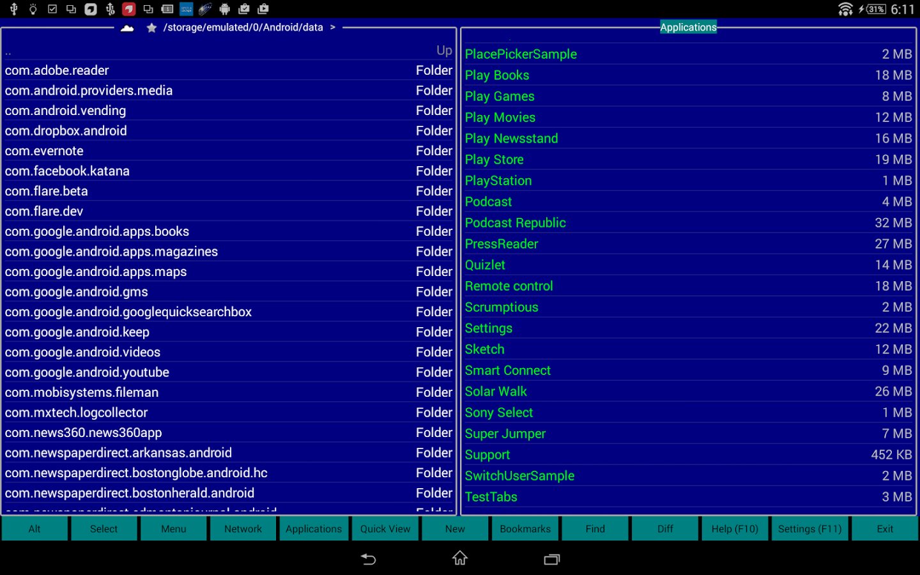
Task: Open the com.mxtech.logcollector folder
Action: tap(229, 413)
